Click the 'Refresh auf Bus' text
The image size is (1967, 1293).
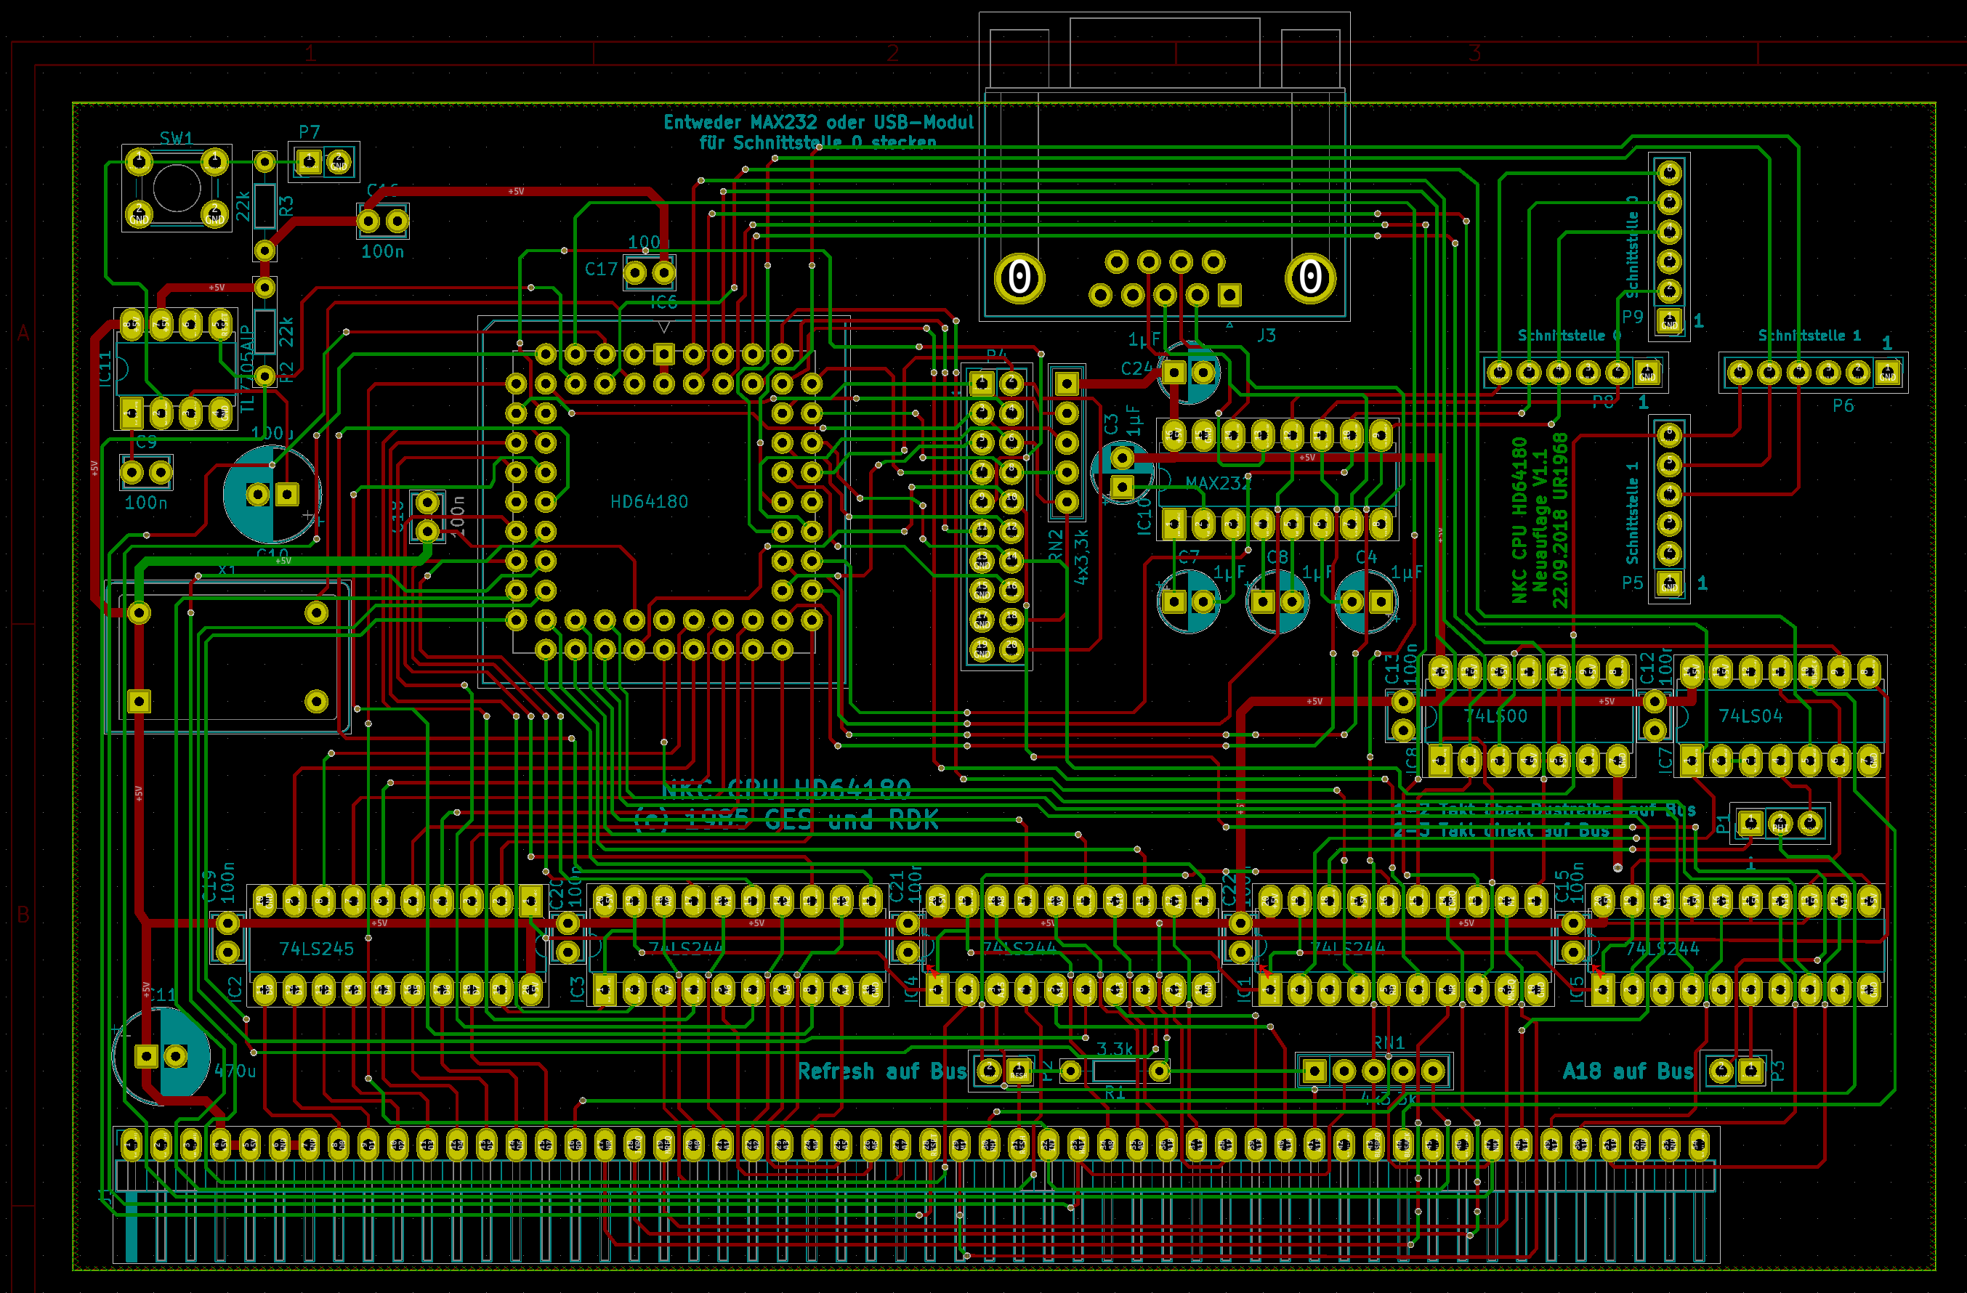882,1071
